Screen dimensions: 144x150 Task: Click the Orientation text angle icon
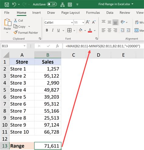tap(122, 22)
